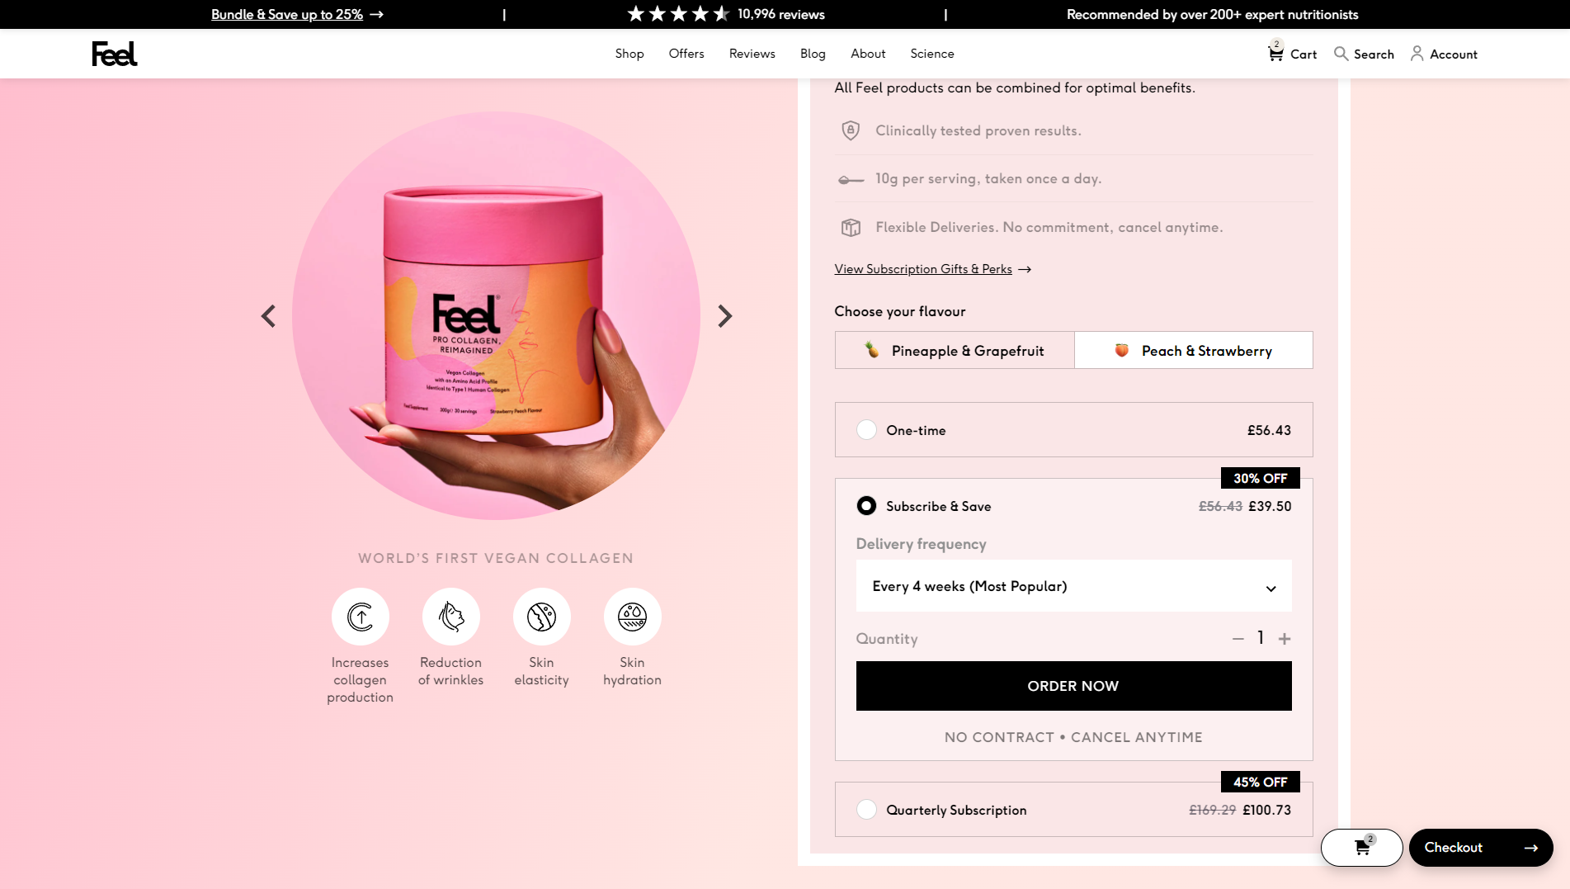Select the One-time purchase radio button
The image size is (1570, 889).
click(866, 430)
